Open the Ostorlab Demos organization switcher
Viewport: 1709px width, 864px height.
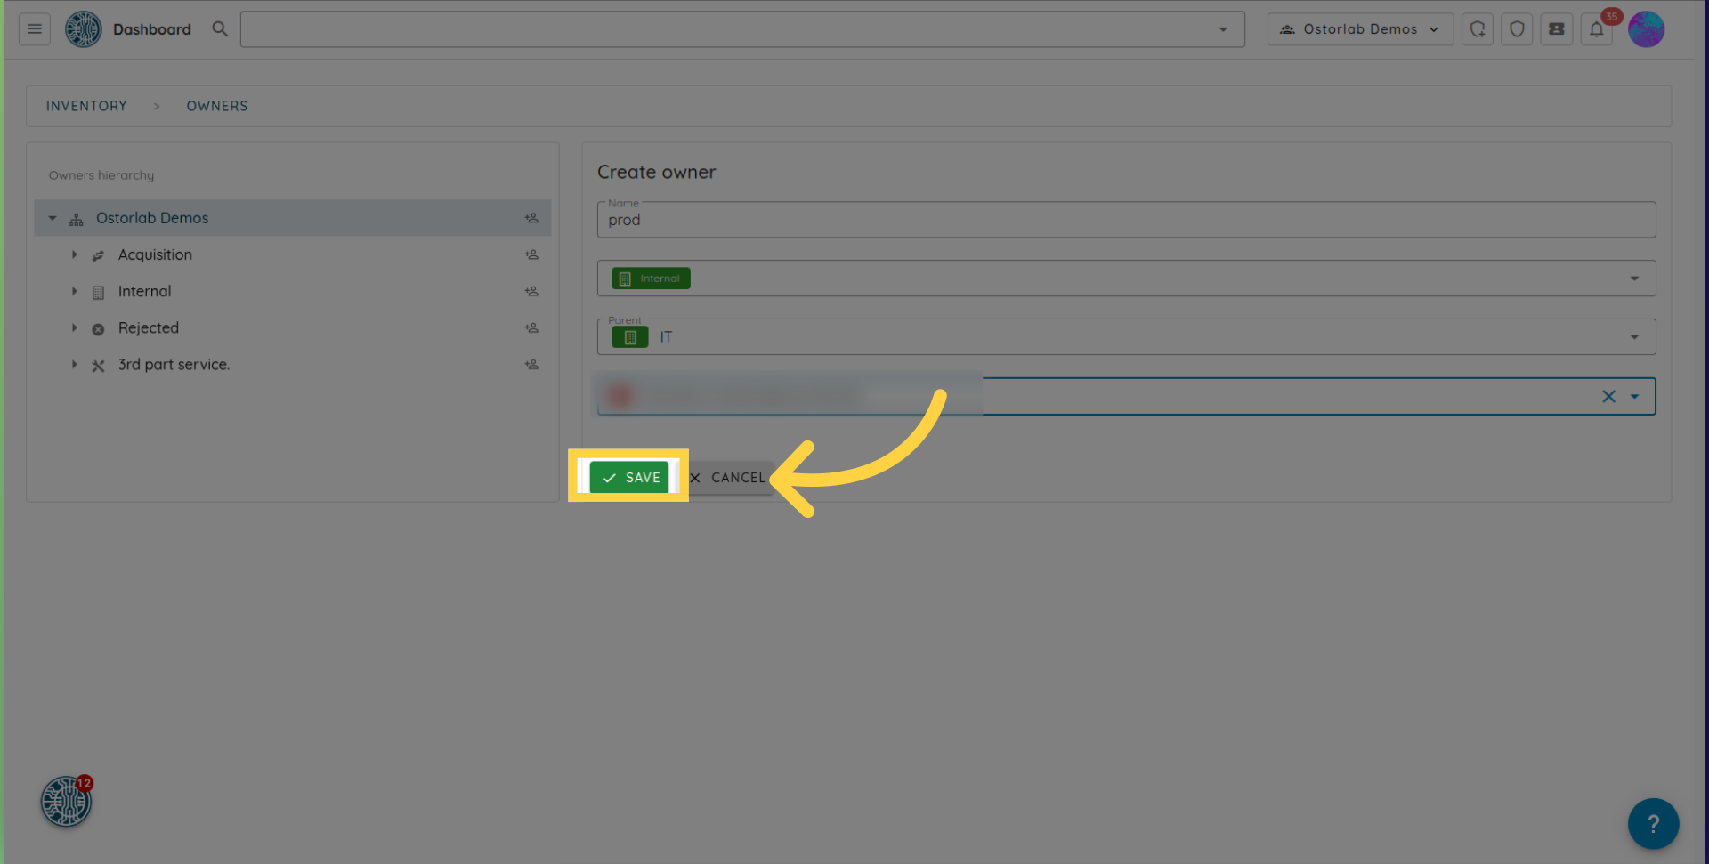1359,29
